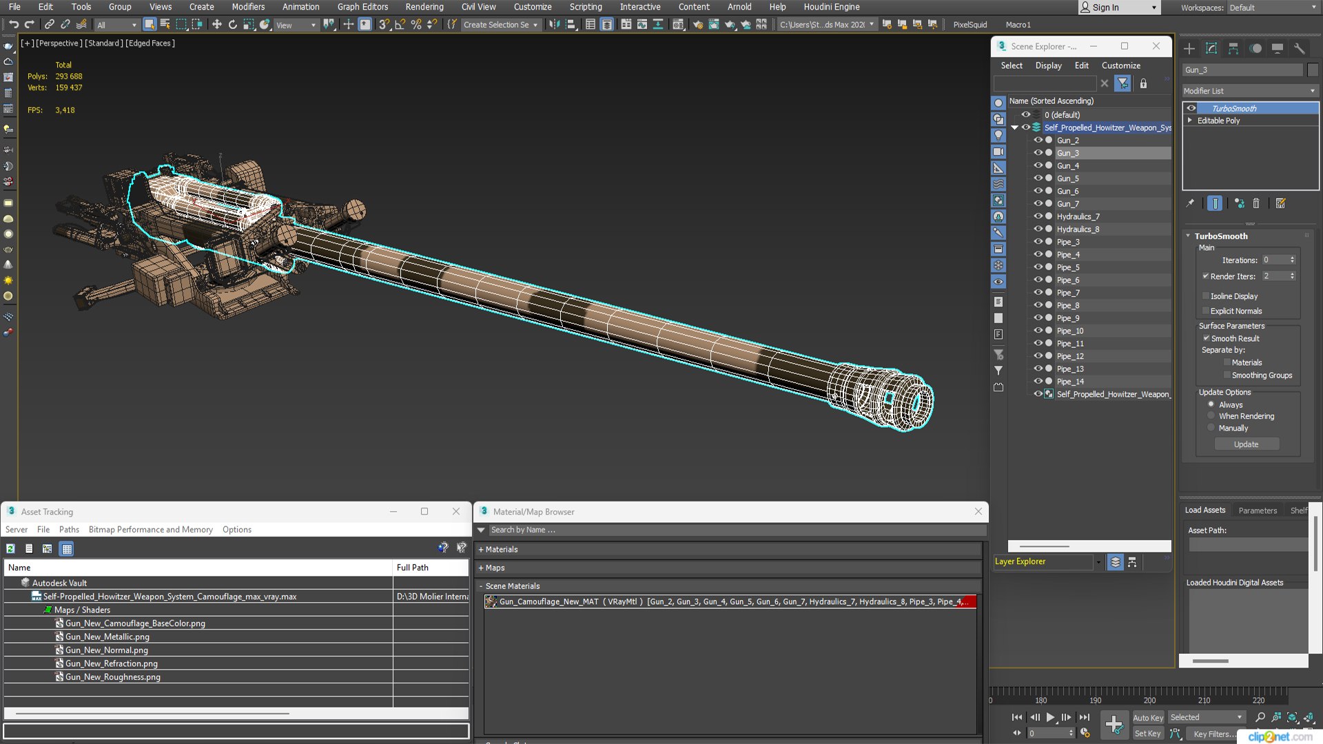Open Select by Name dialog icon
1323x744 pixels.
click(x=165, y=25)
